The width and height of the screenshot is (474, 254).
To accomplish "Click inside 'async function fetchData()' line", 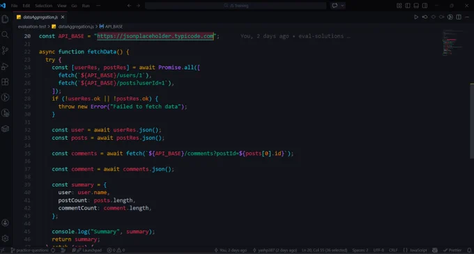I will (84, 51).
